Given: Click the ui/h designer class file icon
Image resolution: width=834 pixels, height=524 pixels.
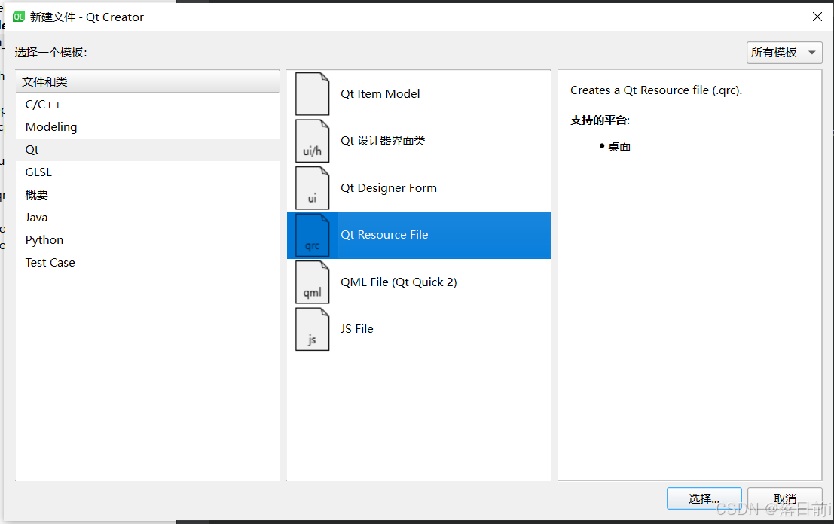Looking at the screenshot, I should pyautogui.click(x=312, y=141).
